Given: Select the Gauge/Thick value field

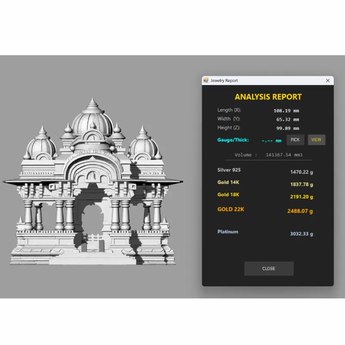Looking at the screenshot, I should pos(271,141).
